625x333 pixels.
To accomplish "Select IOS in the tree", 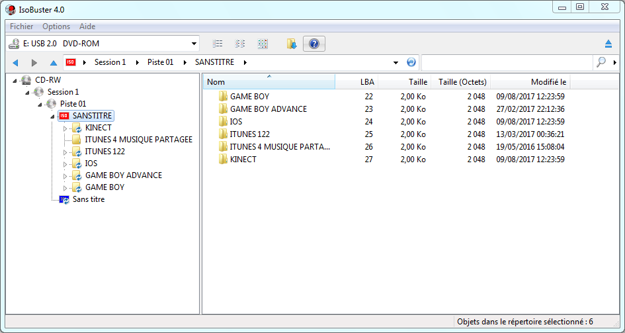I will 91,164.
